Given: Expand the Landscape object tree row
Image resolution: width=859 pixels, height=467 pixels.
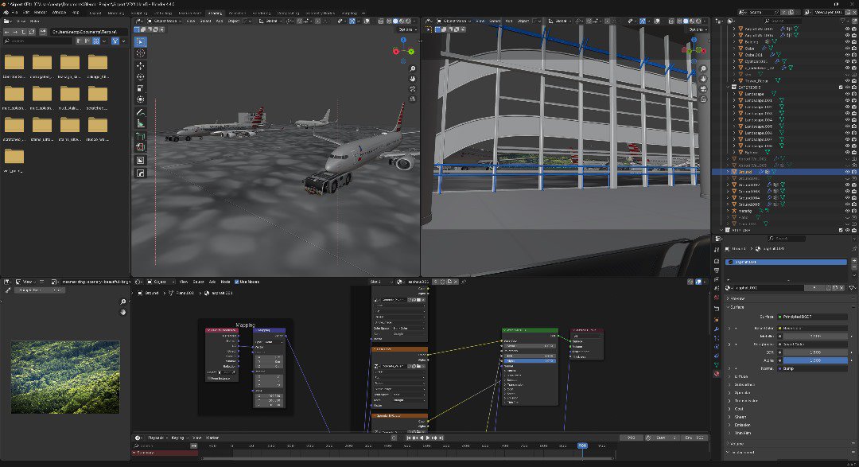Looking at the screenshot, I should 735,94.
